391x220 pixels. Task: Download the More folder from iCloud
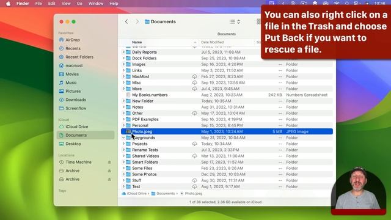194,89
